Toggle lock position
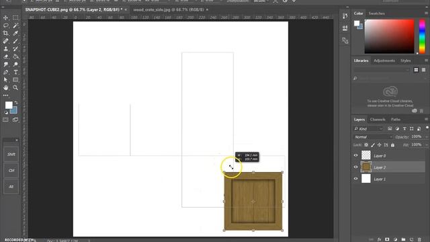Viewport: 430px width, 242px height. (x=379, y=145)
